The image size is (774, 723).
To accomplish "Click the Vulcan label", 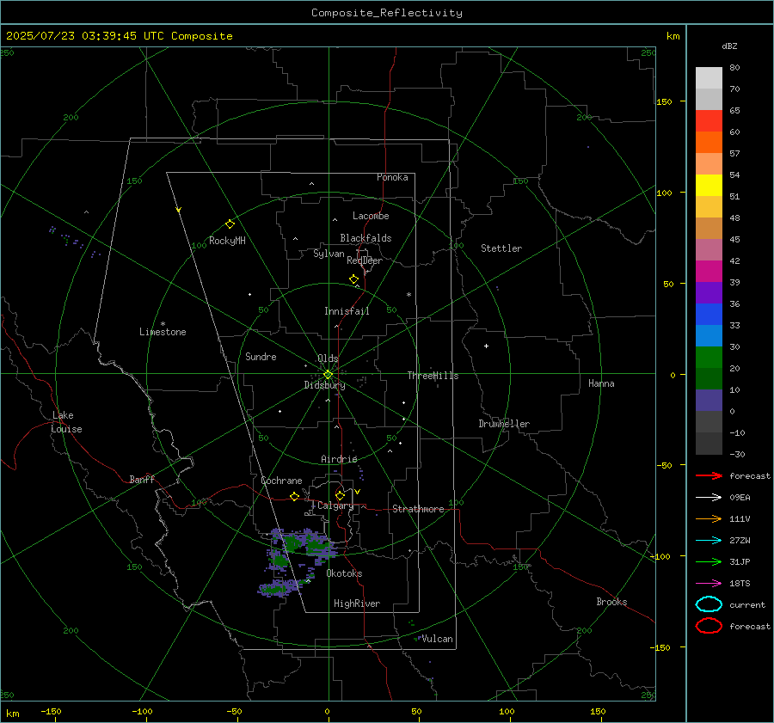I will coord(438,639).
